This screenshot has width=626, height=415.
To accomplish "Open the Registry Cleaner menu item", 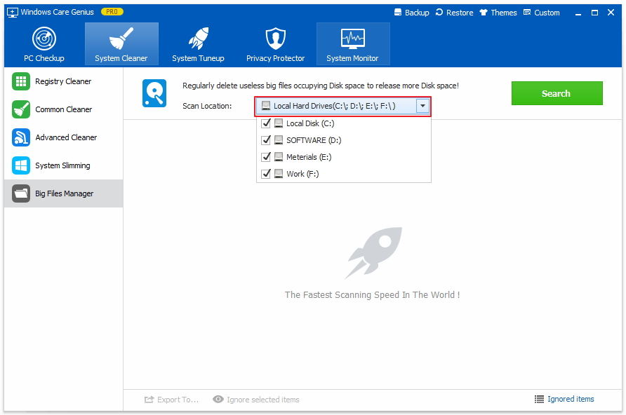I will 63,81.
